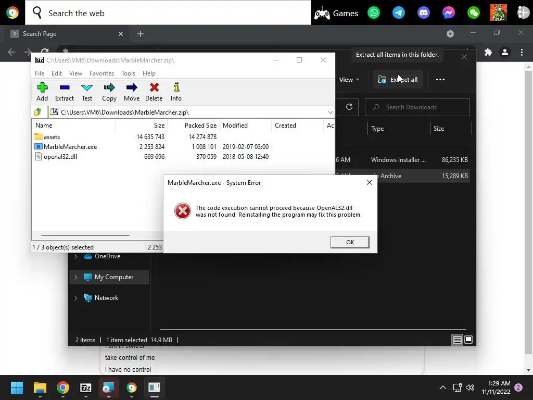Select the Copy tool in 7-Zip

(109, 92)
